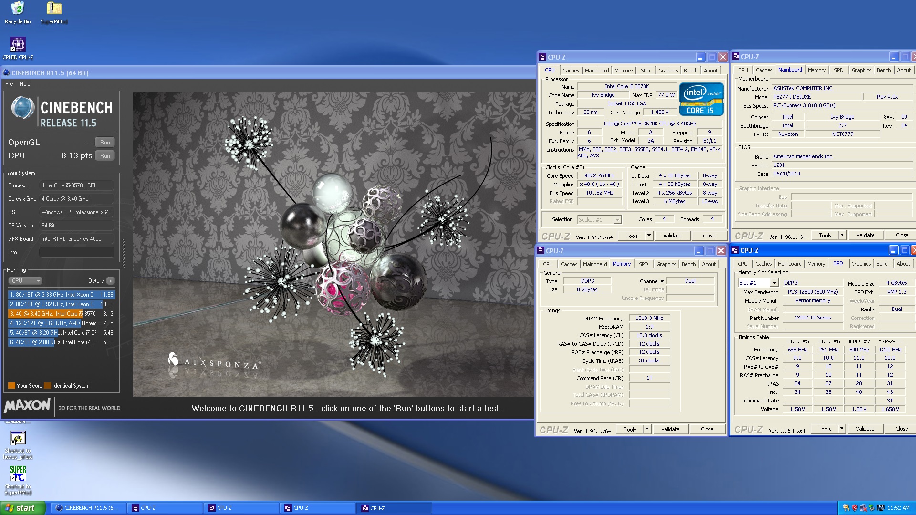916x515 pixels.
Task: Open About tab in CPU window
Action: pos(711,71)
